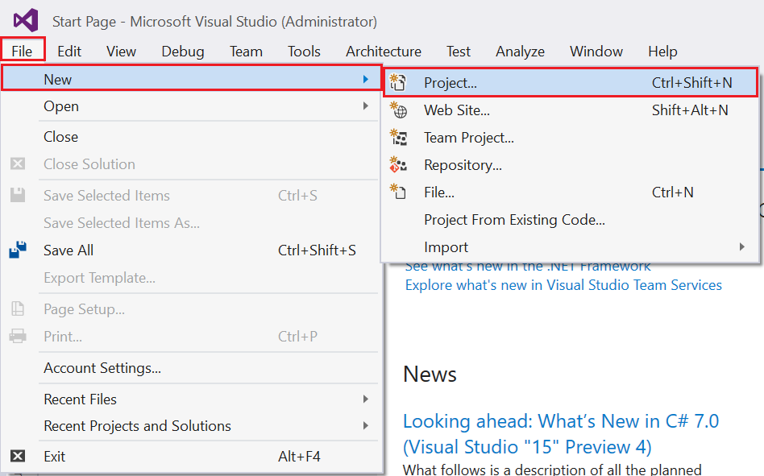Click the Save All floppy disks icon
The width and height of the screenshot is (764, 476).
18,250
